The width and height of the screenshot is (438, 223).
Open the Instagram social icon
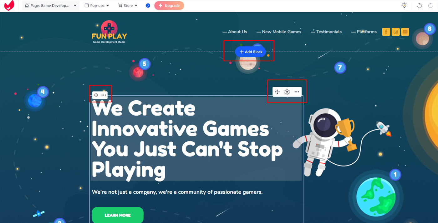click(396, 32)
